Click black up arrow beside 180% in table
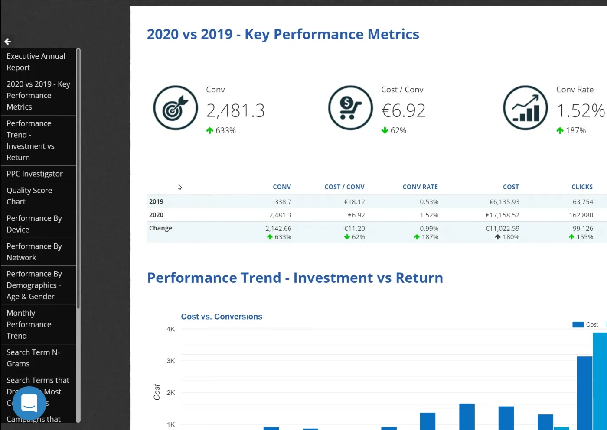 [x=498, y=237]
